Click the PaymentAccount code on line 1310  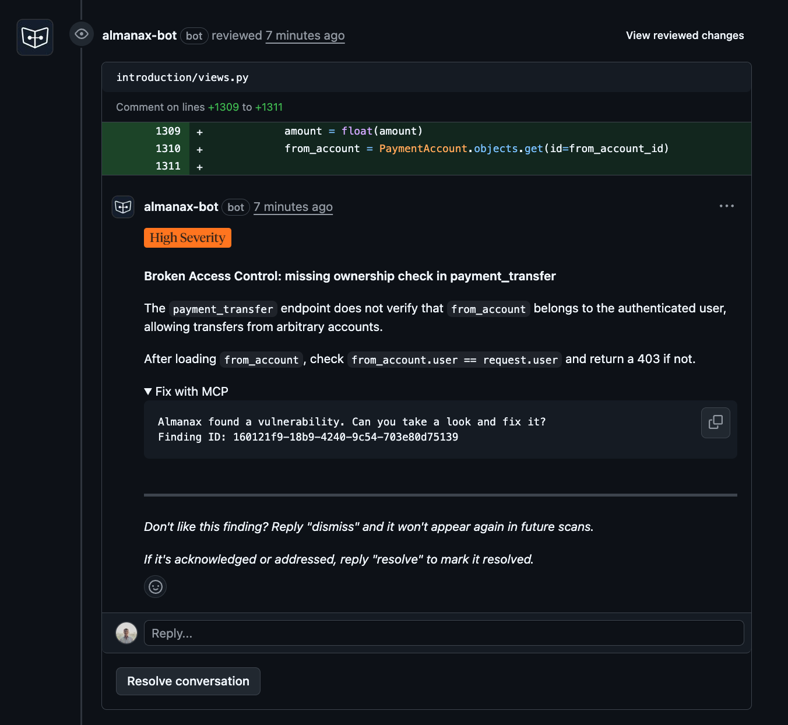(x=423, y=149)
